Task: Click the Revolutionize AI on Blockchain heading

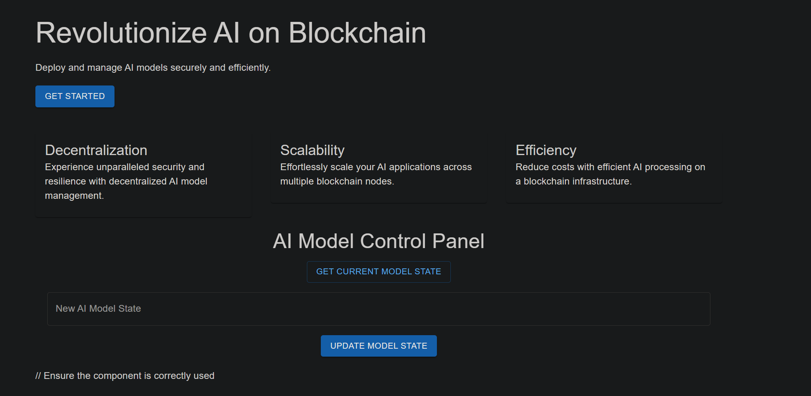Action: coord(231,33)
